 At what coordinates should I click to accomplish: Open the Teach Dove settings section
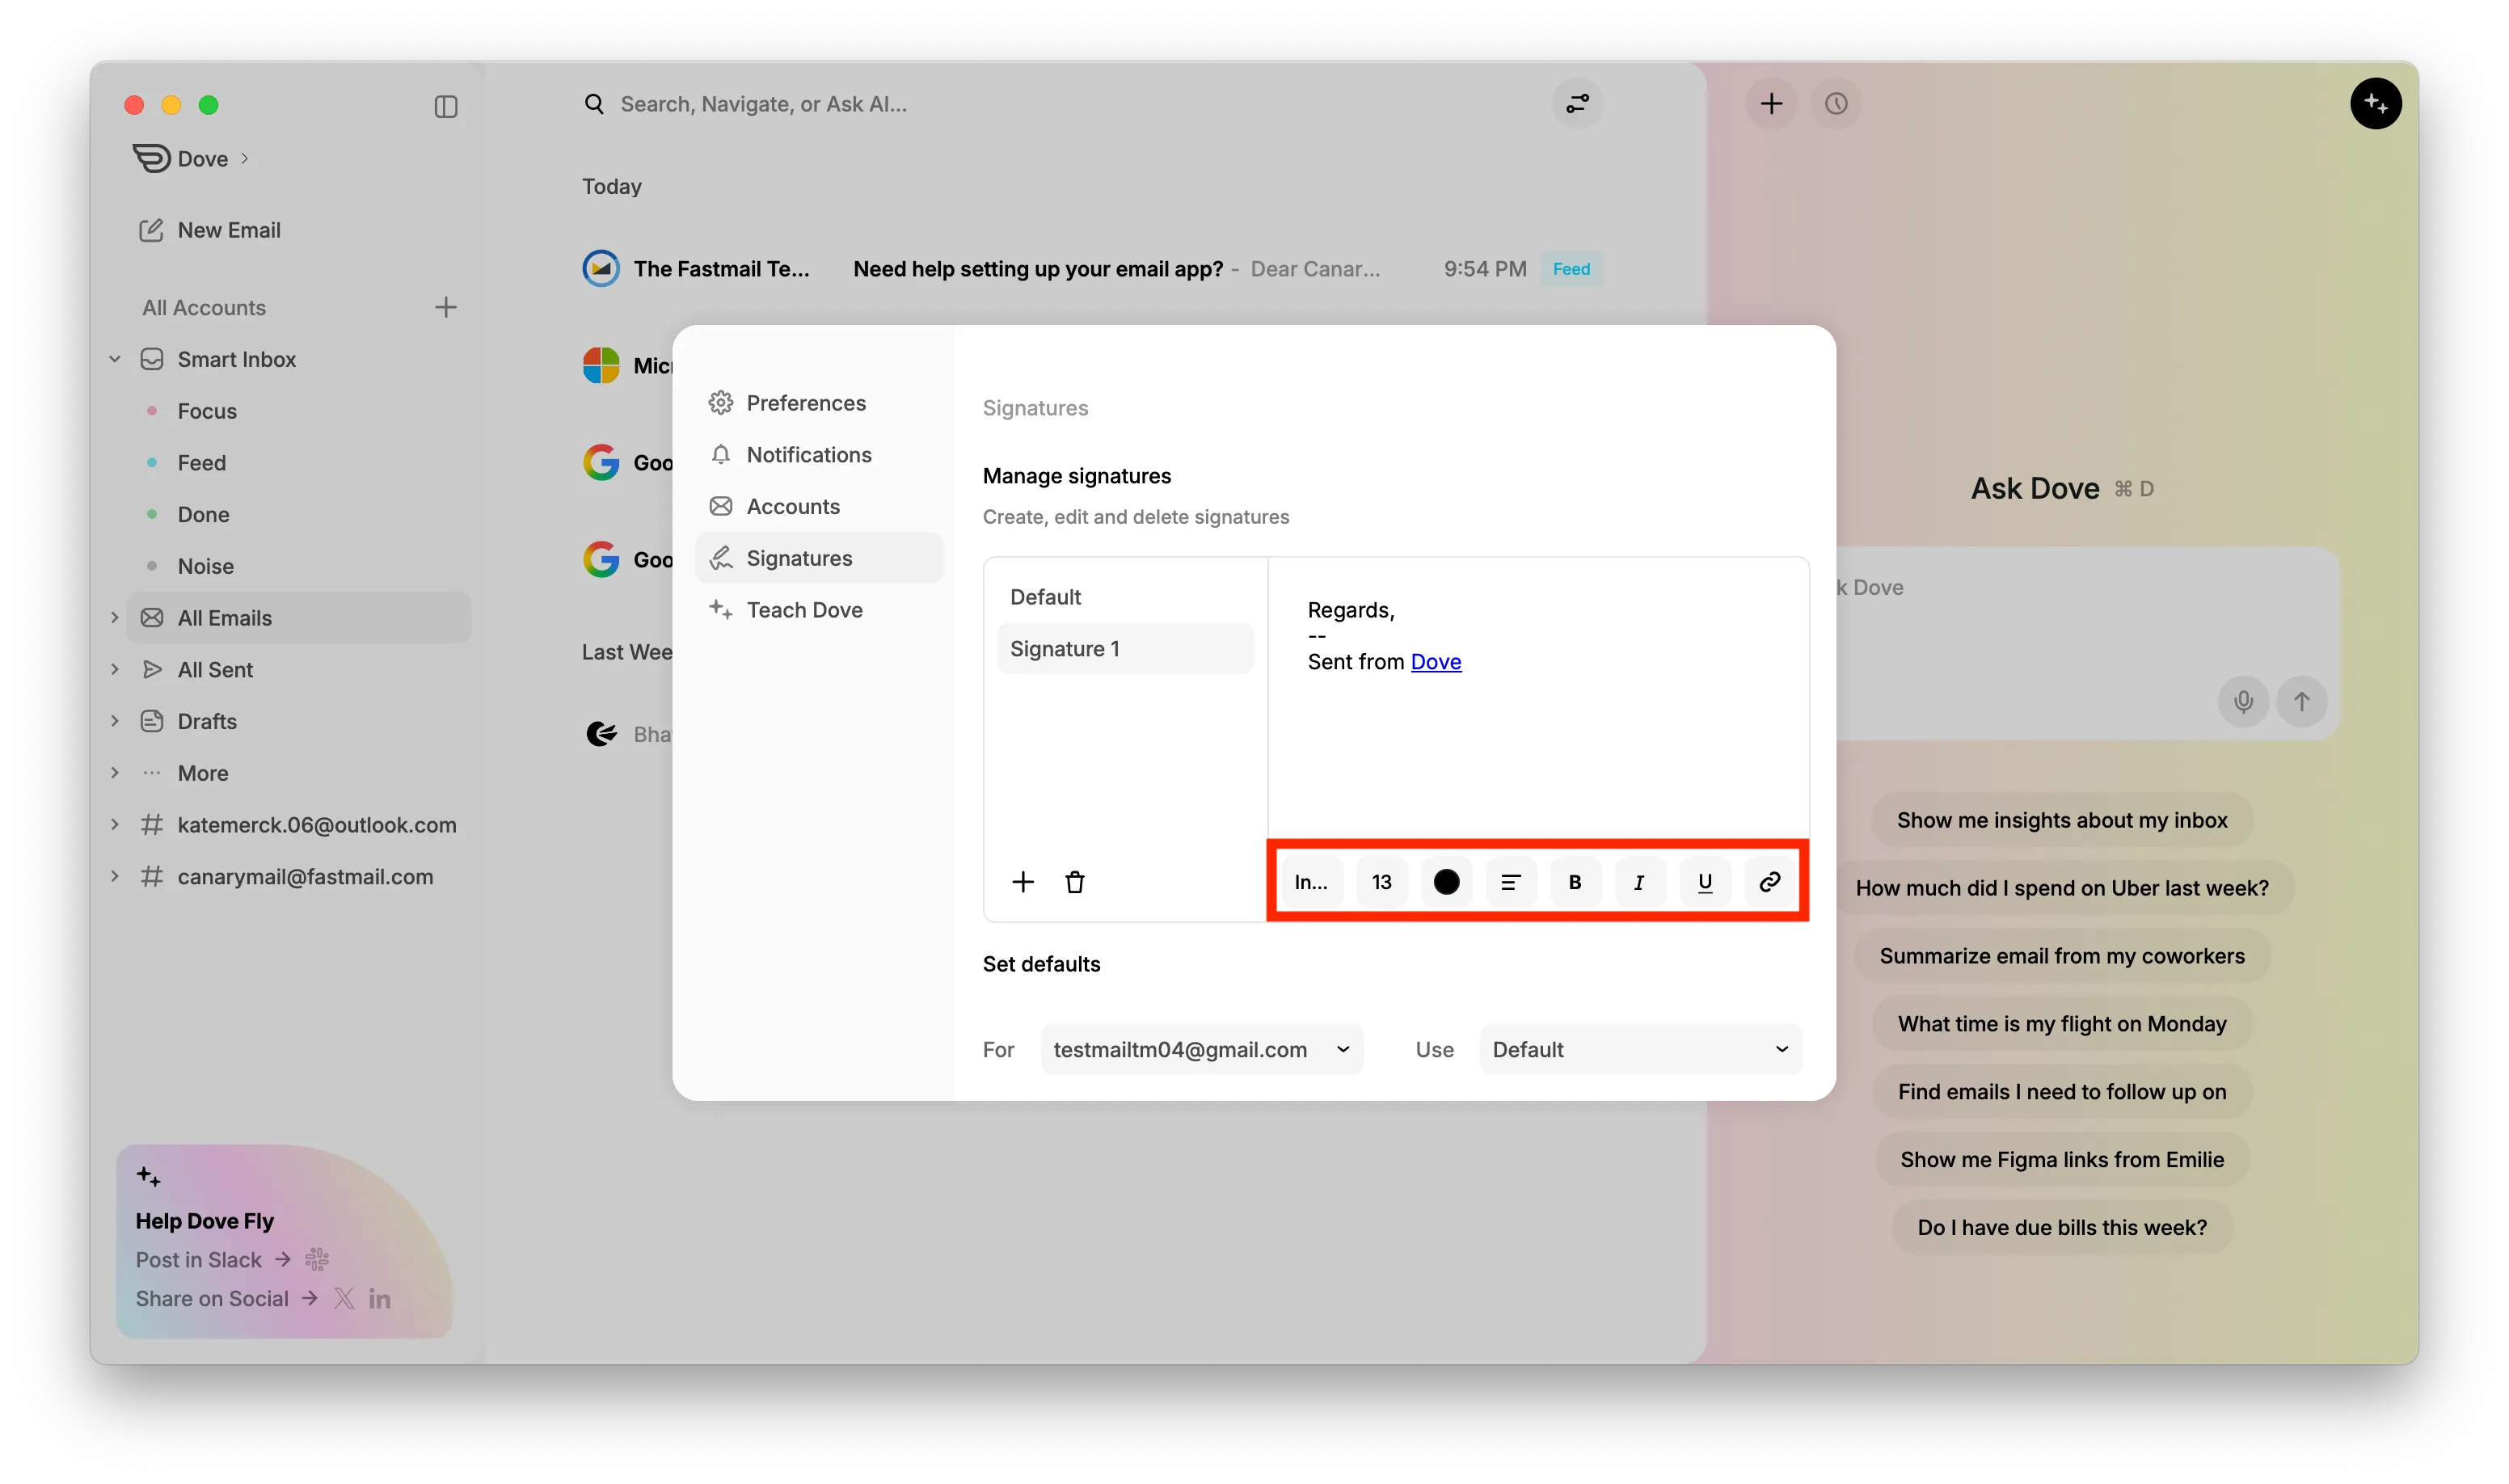803,610
